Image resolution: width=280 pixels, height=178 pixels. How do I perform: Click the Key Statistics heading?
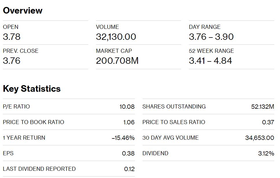click(32, 89)
